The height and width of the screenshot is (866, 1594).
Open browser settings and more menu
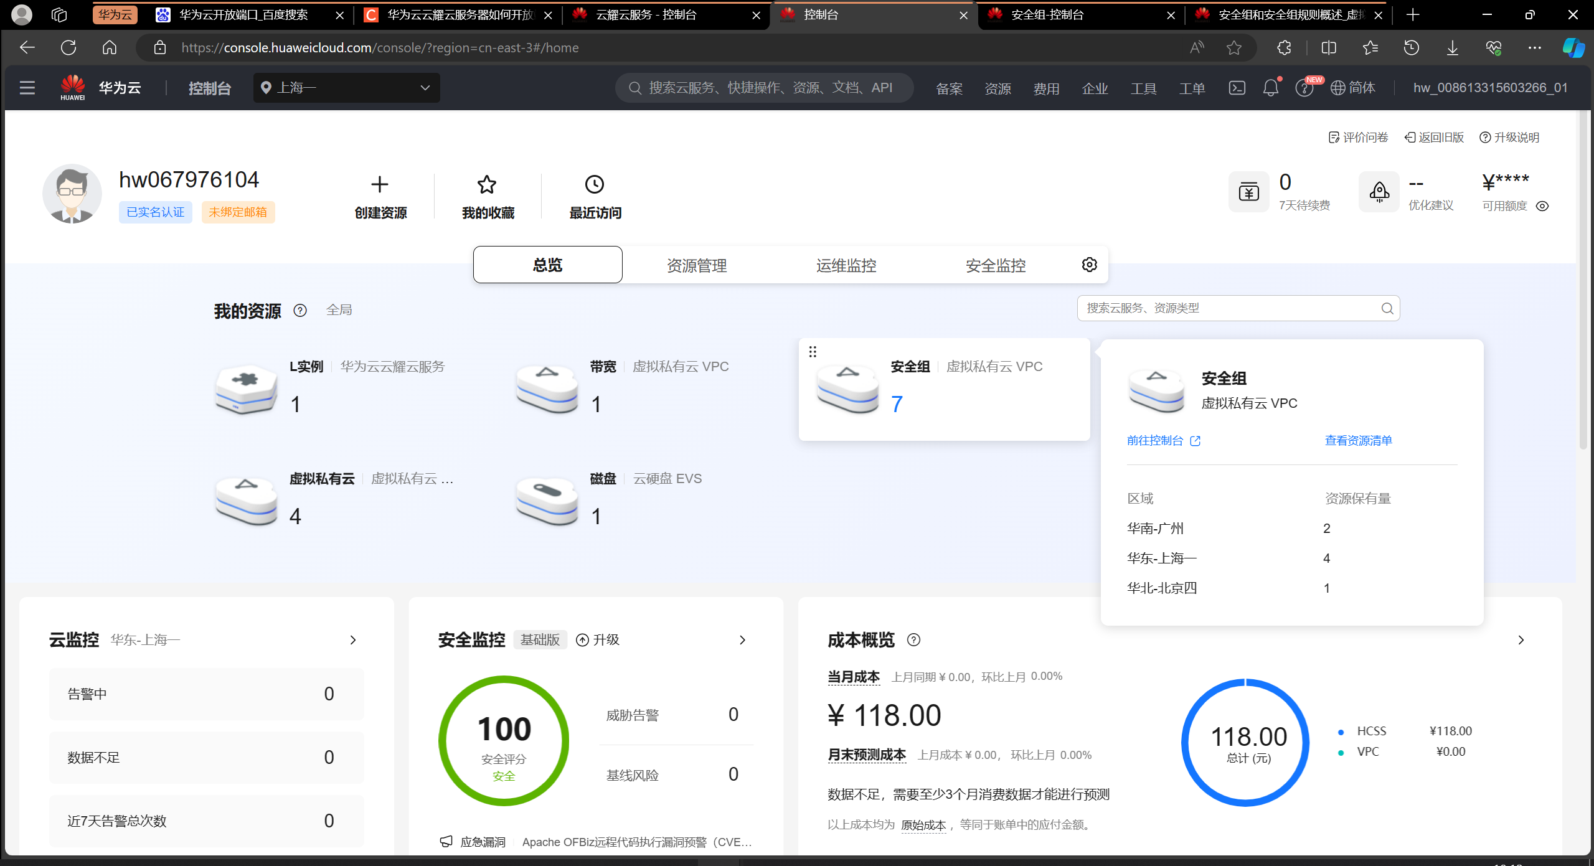pos(1535,47)
